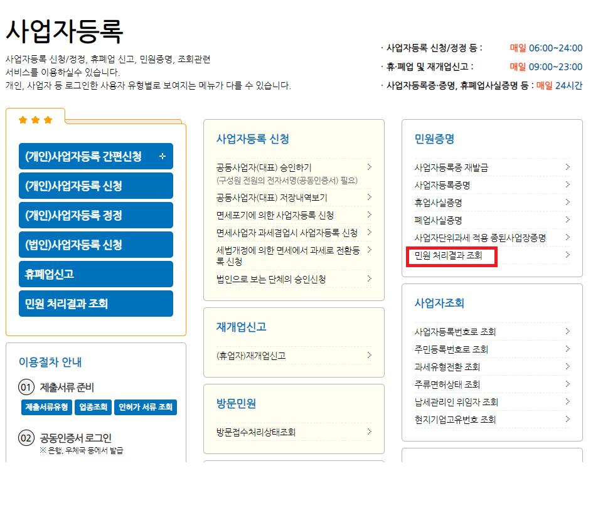Click chevron beside 사업자등록번호로 조회
The width and height of the screenshot is (603, 508).
tap(568, 331)
